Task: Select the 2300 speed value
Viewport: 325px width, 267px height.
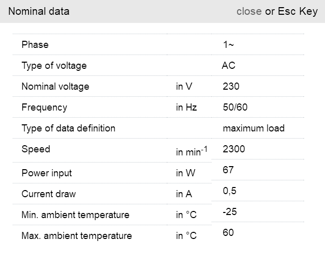Action: (233, 149)
